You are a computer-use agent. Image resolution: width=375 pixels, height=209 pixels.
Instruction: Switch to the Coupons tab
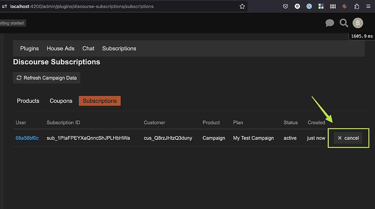[61, 101]
